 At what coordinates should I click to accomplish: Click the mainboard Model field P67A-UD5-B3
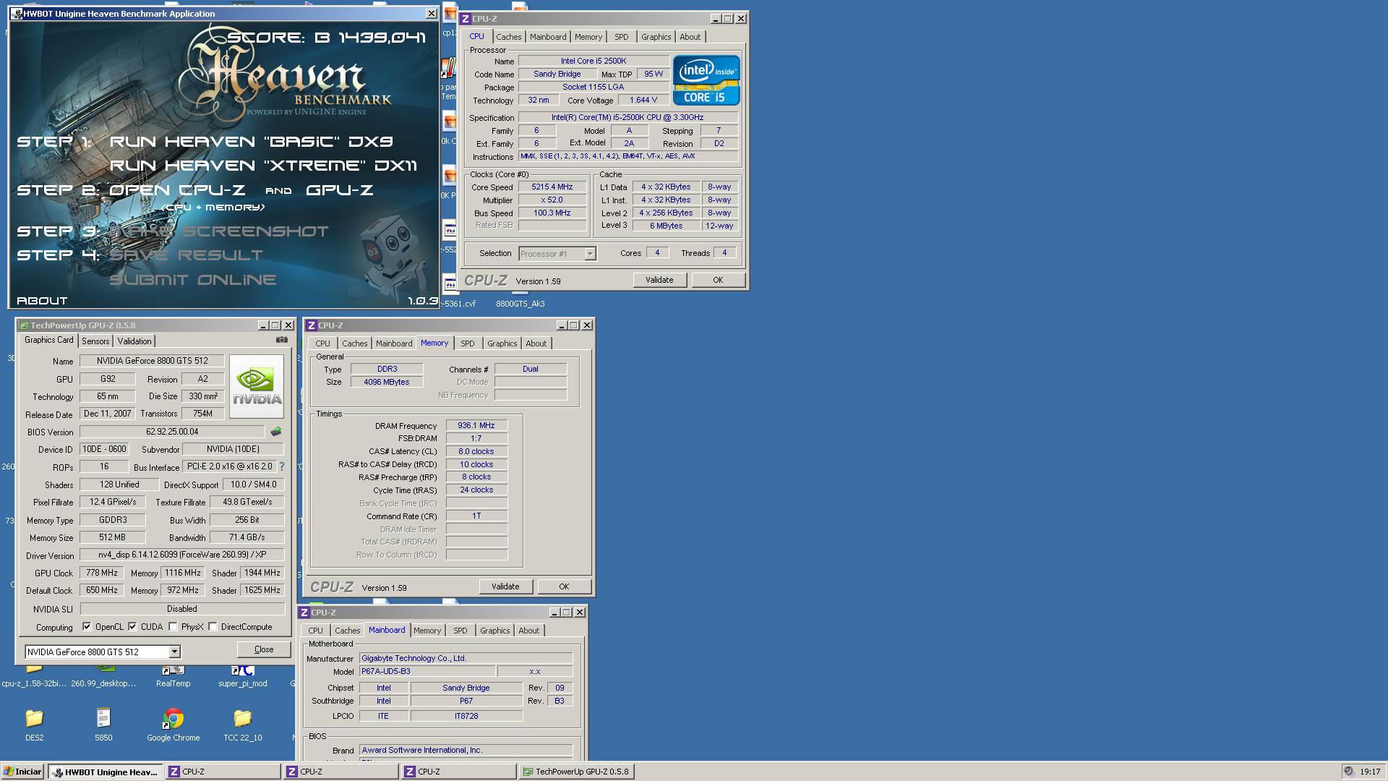(x=427, y=671)
